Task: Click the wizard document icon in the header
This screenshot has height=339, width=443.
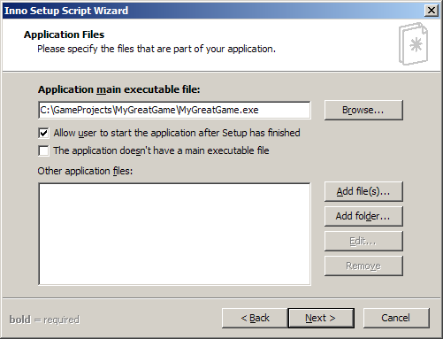Action: (x=414, y=44)
